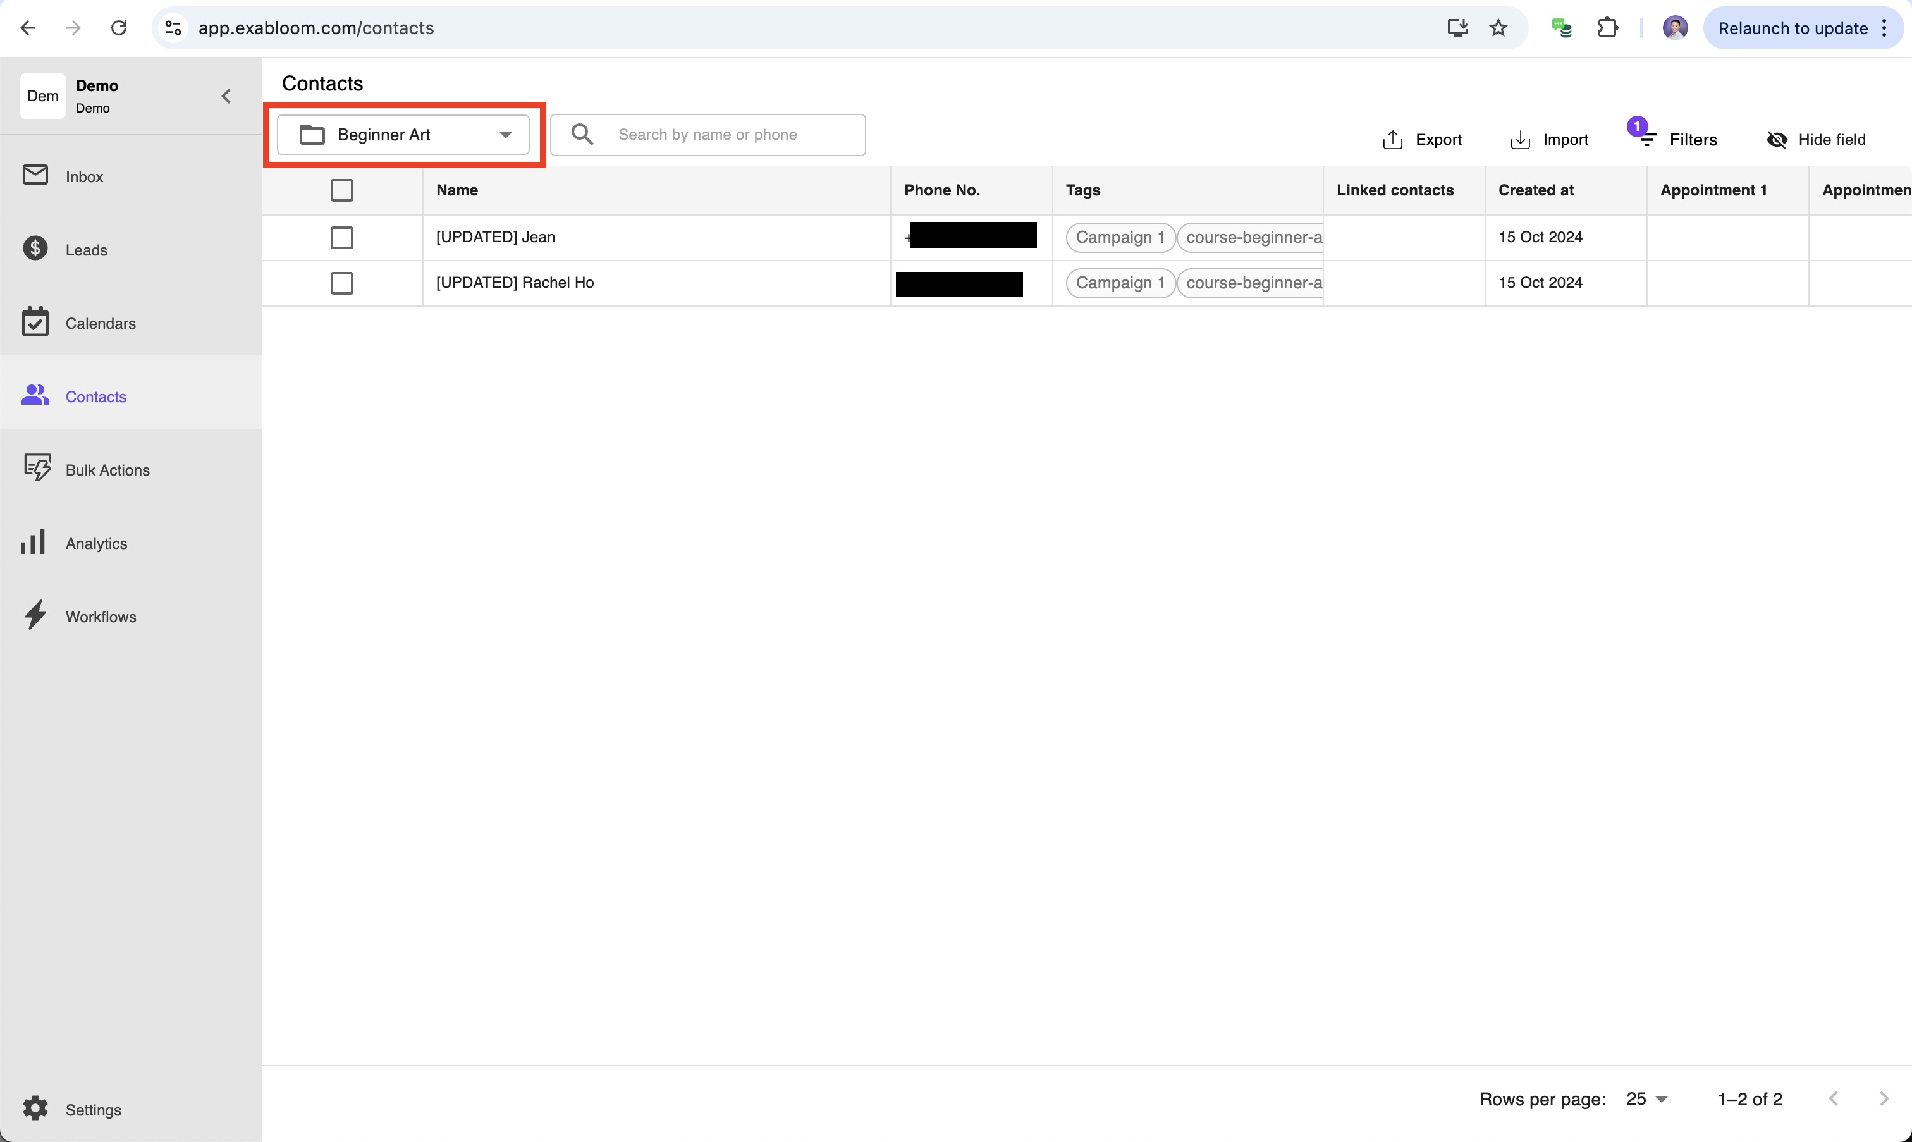This screenshot has height=1142, width=1912.
Task: Click the Workflows lightning bolt icon
Action: (35, 616)
